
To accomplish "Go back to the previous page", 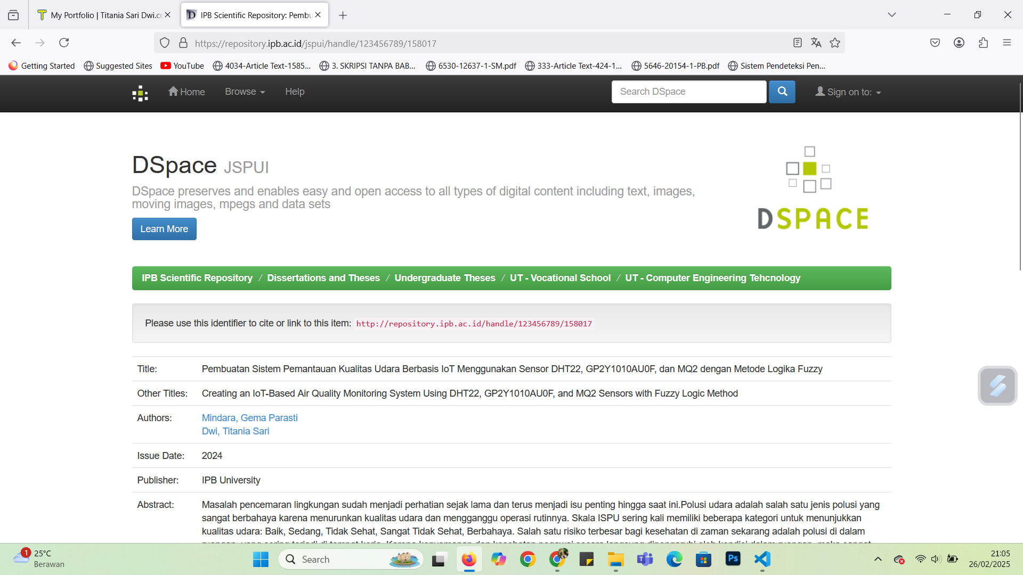I will point(16,43).
